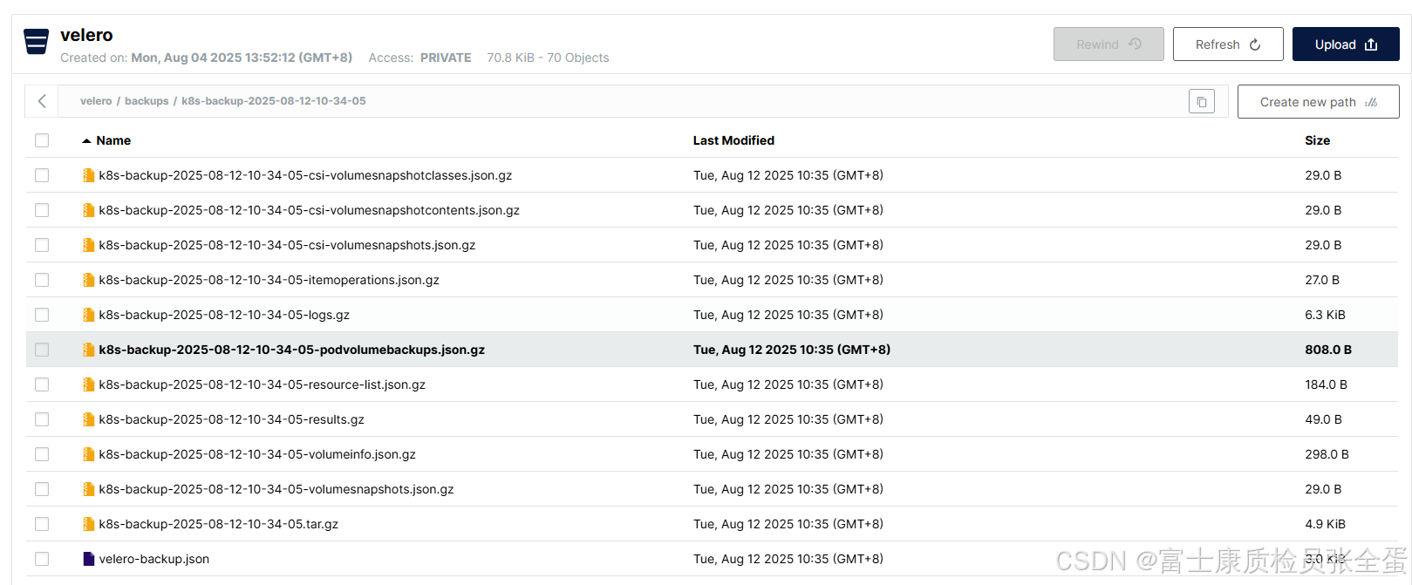Click the file icon for 10-34-05.tar.gz
Screen dimensions: 1412x585
click(x=88, y=524)
